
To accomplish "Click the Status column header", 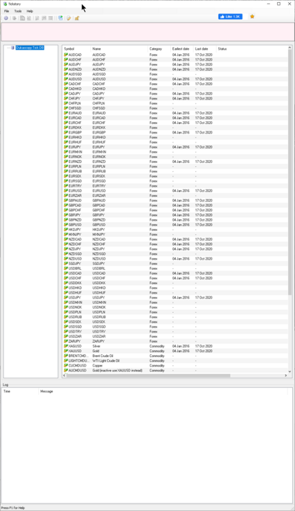I will pos(222,49).
